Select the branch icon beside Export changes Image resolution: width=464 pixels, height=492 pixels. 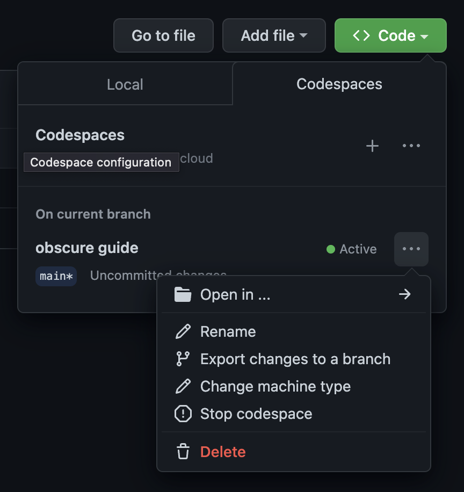183,359
